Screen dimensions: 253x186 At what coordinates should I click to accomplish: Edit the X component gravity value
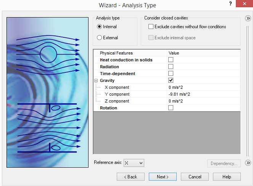point(204,87)
